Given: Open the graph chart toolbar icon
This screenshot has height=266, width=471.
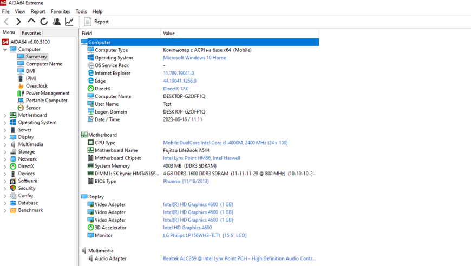Looking at the screenshot, I should (x=69, y=22).
